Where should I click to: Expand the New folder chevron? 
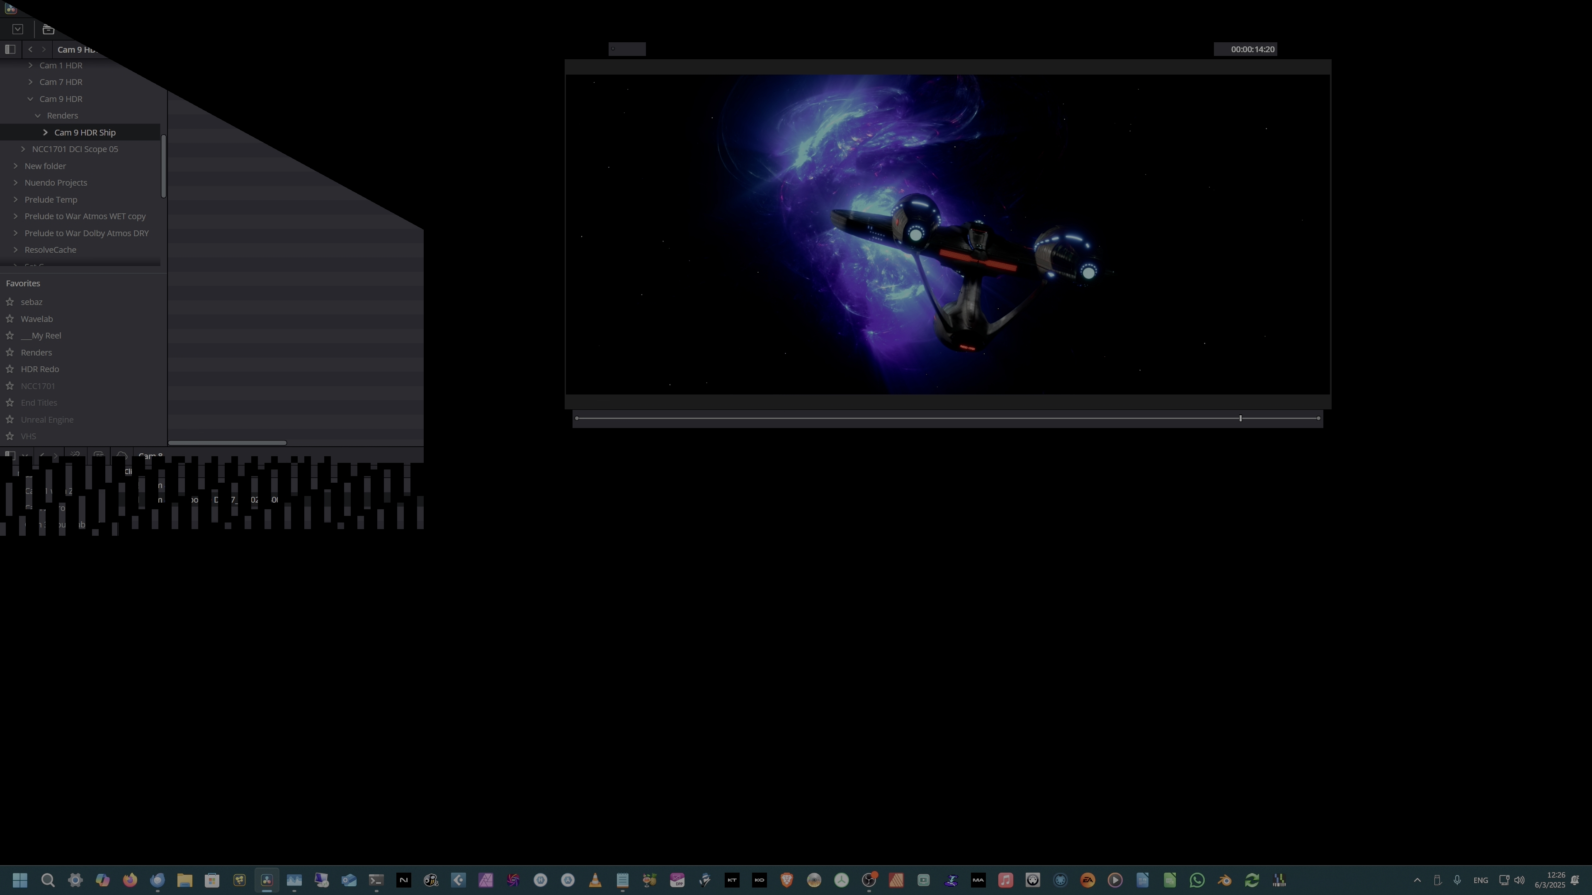pos(15,166)
